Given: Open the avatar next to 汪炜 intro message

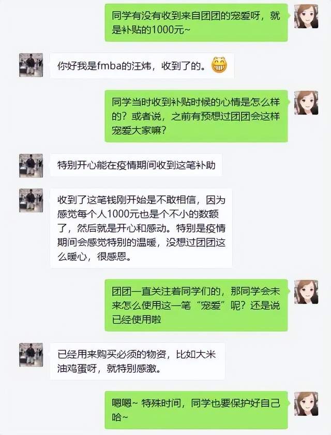Looking at the screenshot, I should [x=31, y=65].
